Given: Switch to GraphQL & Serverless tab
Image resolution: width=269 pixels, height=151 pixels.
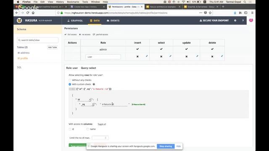Looking at the screenshot, I should (201, 7).
